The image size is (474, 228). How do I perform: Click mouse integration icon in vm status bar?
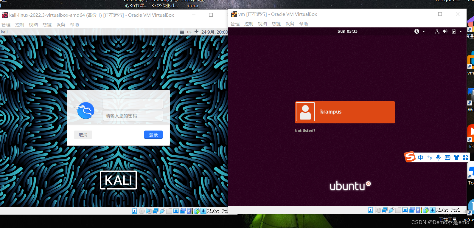point(426,210)
